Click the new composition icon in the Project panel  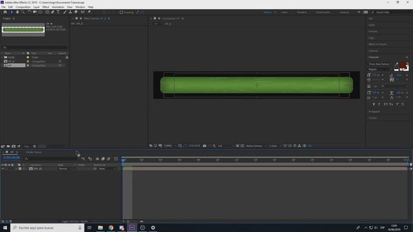14,146
